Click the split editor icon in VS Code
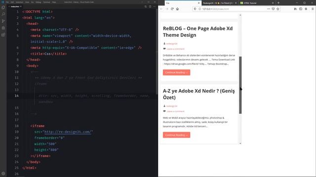The width and height of the screenshot is (316, 177). click(150, 6)
